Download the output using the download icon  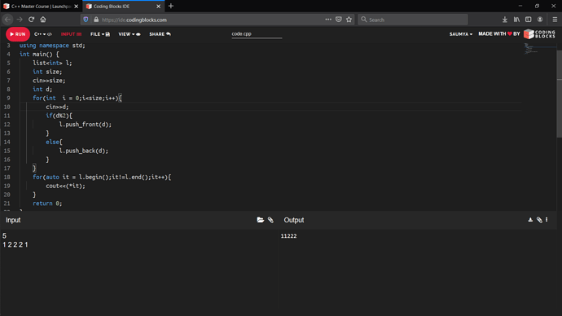[x=530, y=220]
